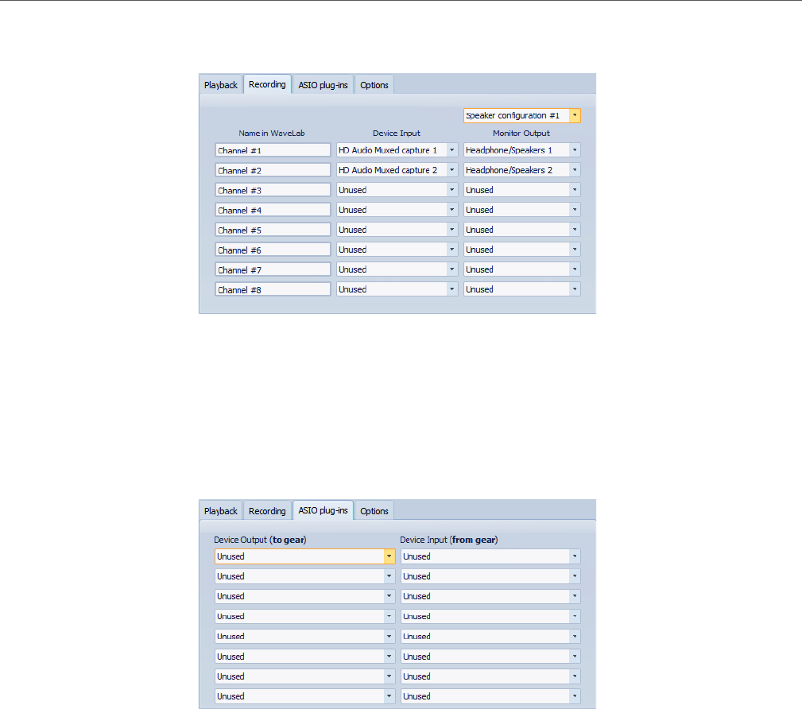Open Device Input dropdown for Channel #4

coord(397,210)
